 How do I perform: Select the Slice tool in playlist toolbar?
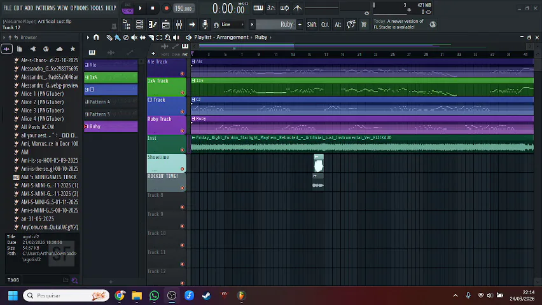point(151,37)
